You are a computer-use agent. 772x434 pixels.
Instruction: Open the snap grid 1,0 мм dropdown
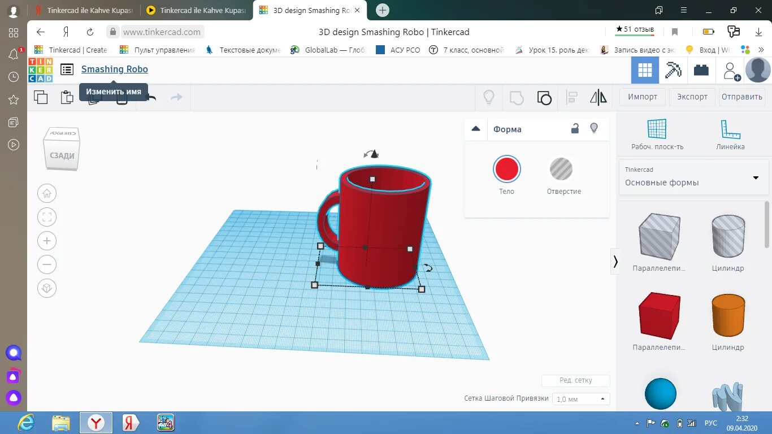pos(581,399)
